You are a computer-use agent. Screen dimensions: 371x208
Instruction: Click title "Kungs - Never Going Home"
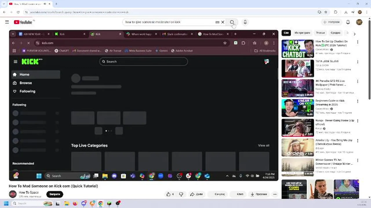click(335, 122)
